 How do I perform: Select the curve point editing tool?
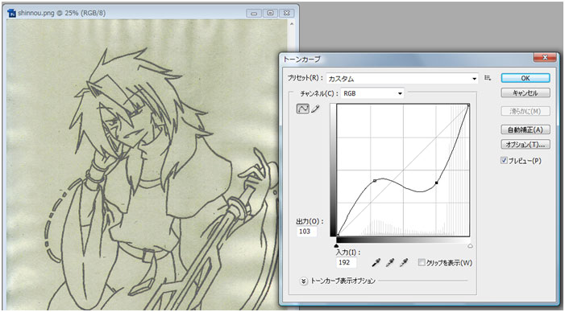303,109
